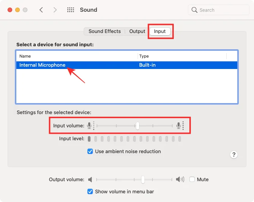Click the back navigation arrow

click(x=41, y=10)
